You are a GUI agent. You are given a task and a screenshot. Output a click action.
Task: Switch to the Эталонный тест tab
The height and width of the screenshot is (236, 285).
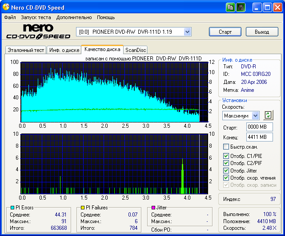tap(25, 50)
